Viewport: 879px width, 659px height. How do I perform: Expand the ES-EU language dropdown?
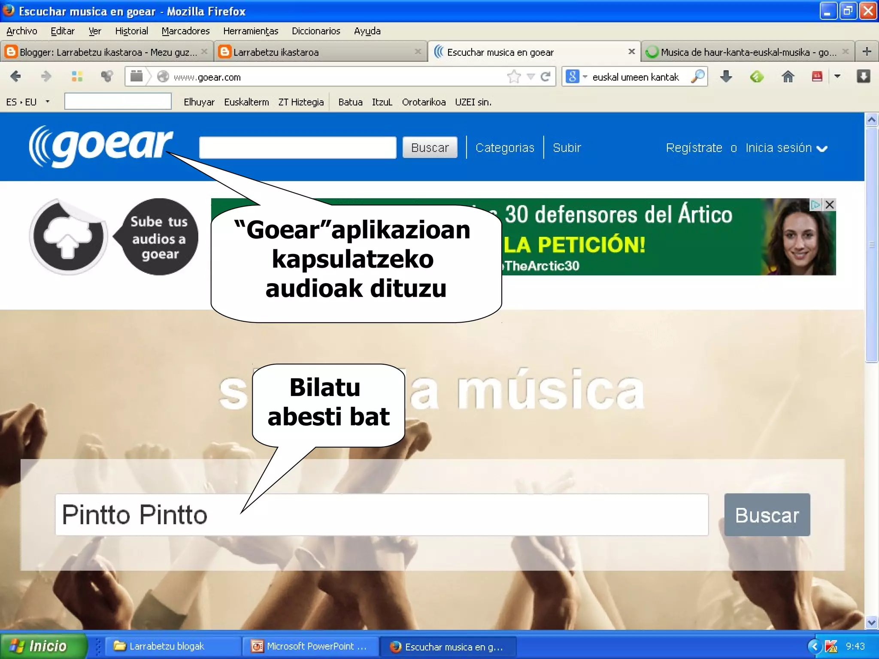(x=48, y=102)
